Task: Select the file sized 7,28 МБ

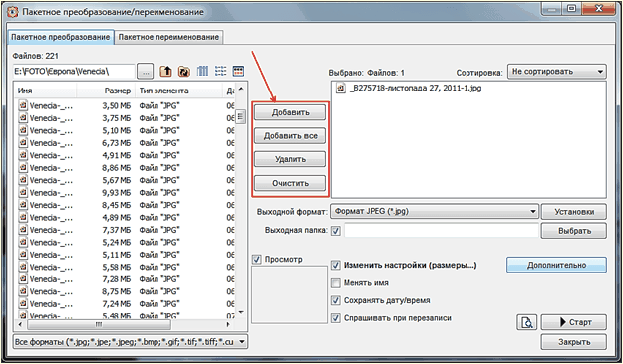Action: 126,279
